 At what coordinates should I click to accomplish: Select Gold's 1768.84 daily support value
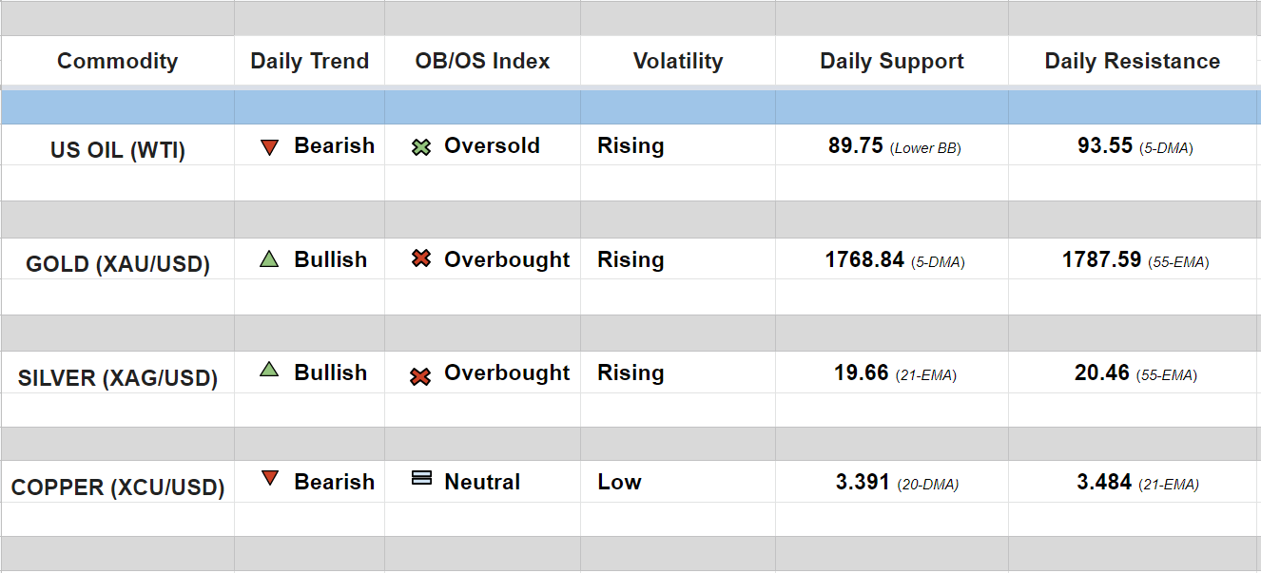pyautogui.click(x=864, y=259)
